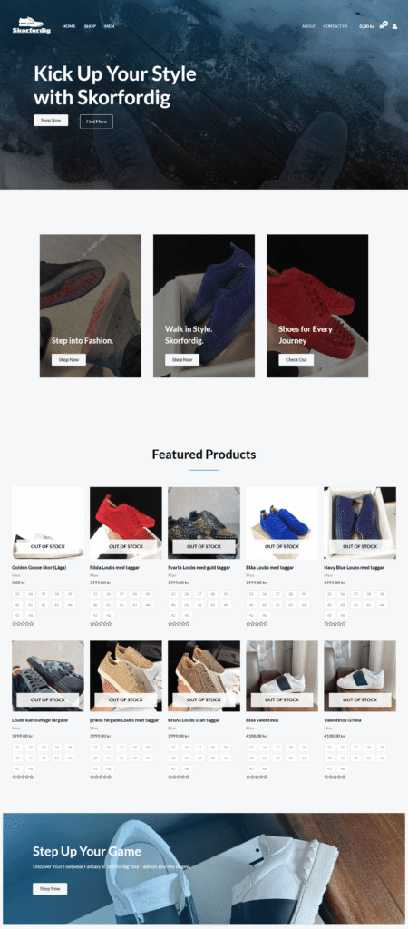The height and width of the screenshot is (929, 408).
Task: Click the Check Out button on red shoes card
Action: pyautogui.click(x=296, y=359)
